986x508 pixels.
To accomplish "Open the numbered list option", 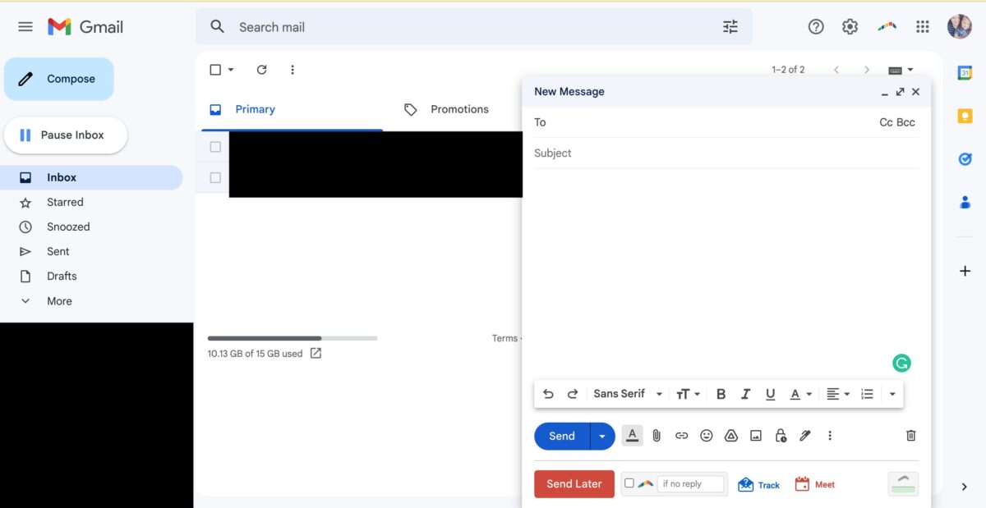I will click(x=867, y=394).
